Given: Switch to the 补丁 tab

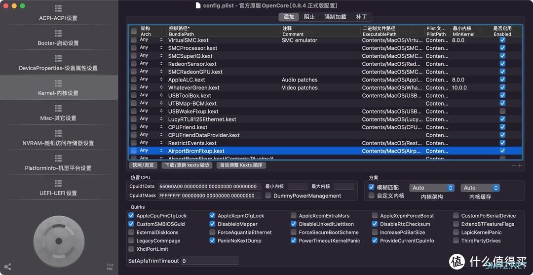Looking at the screenshot, I should (x=361, y=17).
